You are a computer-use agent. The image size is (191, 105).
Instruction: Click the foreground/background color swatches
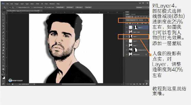(3, 77)
